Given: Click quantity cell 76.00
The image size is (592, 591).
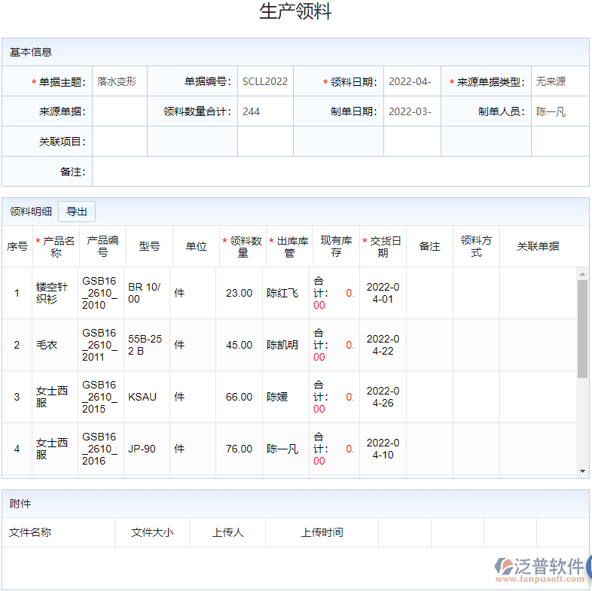Looking at the screenshot, I should 239,449.
